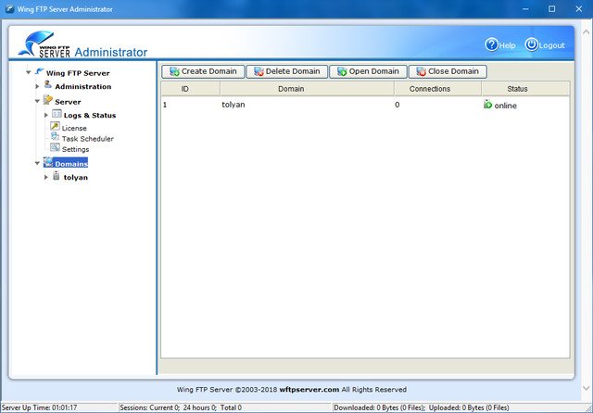593x413 pixels.
Task: Click the Logs & Status icon
Action: (57, 115)
